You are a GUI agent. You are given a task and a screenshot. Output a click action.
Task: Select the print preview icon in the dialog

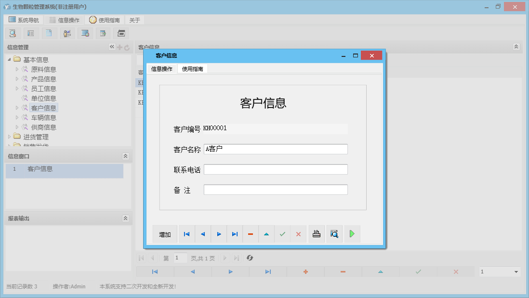334,234
